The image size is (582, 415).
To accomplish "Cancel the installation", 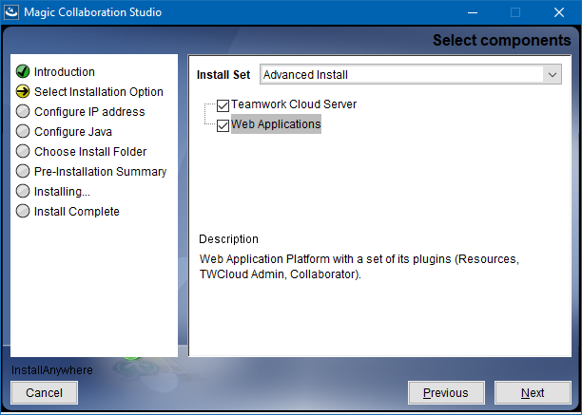I will [x=44, y=392].
